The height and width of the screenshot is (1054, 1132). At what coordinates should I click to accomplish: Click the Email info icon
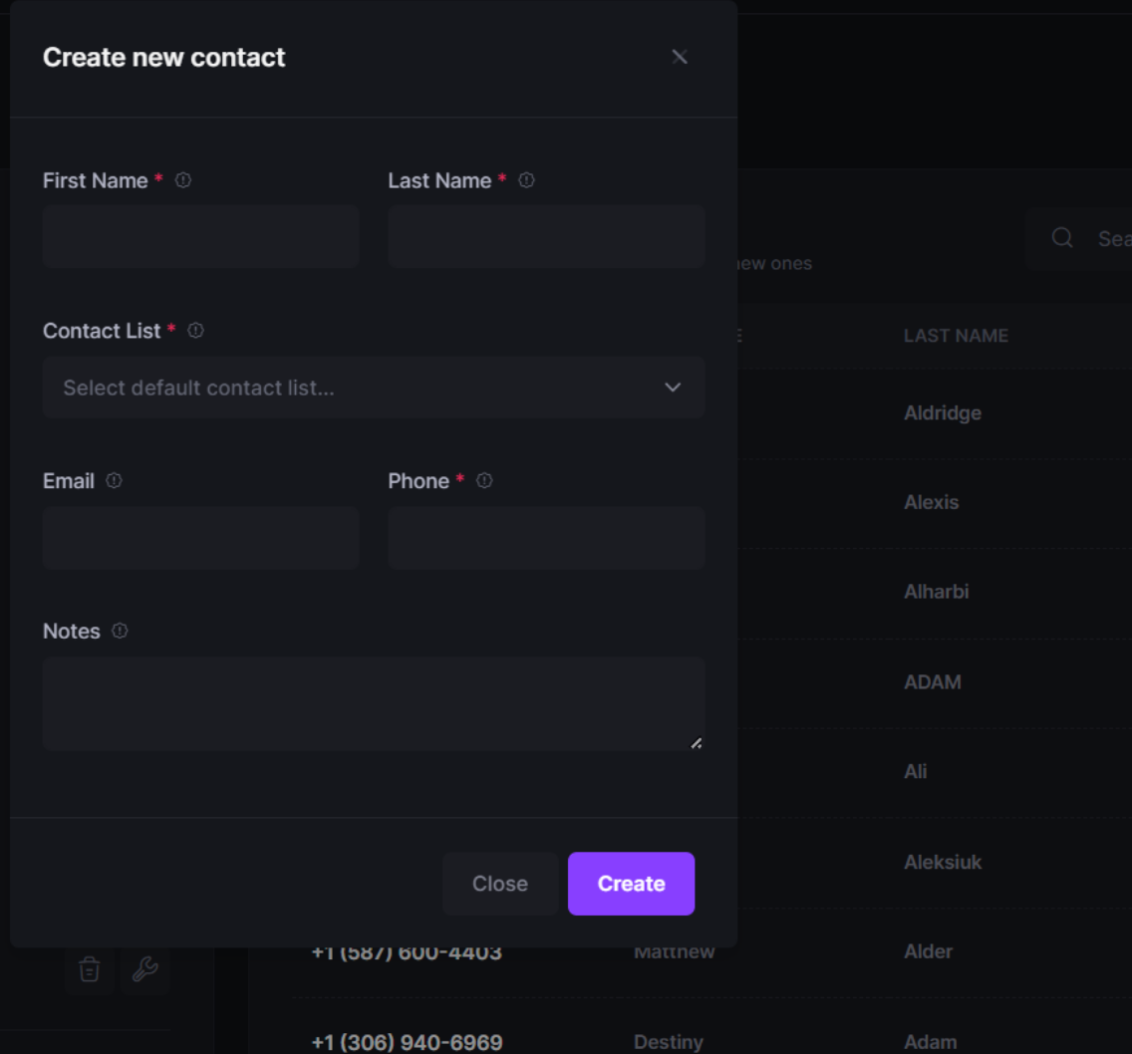(x=114, y=481)
